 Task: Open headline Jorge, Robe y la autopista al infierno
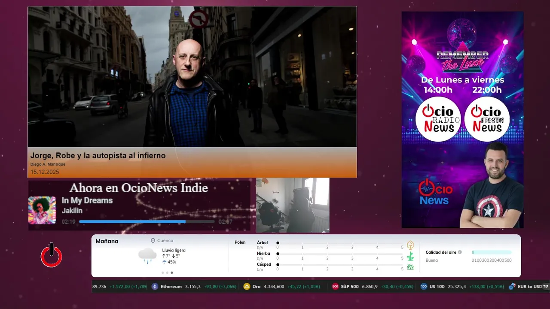pyautogui.click(x=98, y=155)
